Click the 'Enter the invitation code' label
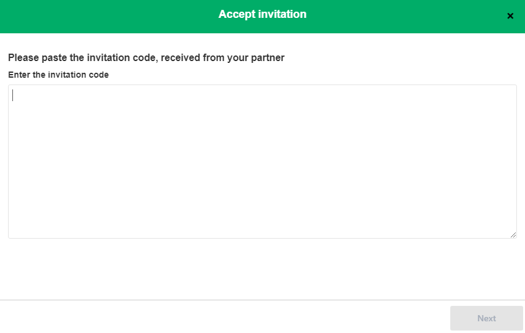The height and width of the screenshot is (333, 525). [58, 75]
